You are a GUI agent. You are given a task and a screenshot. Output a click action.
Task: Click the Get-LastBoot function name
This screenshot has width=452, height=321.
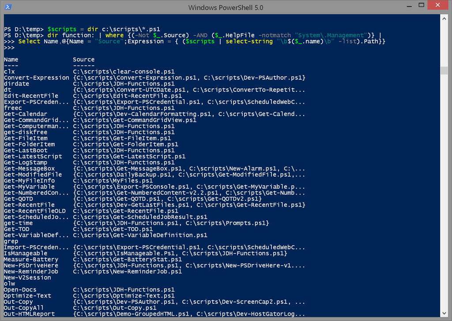click(x=26, y=150)
